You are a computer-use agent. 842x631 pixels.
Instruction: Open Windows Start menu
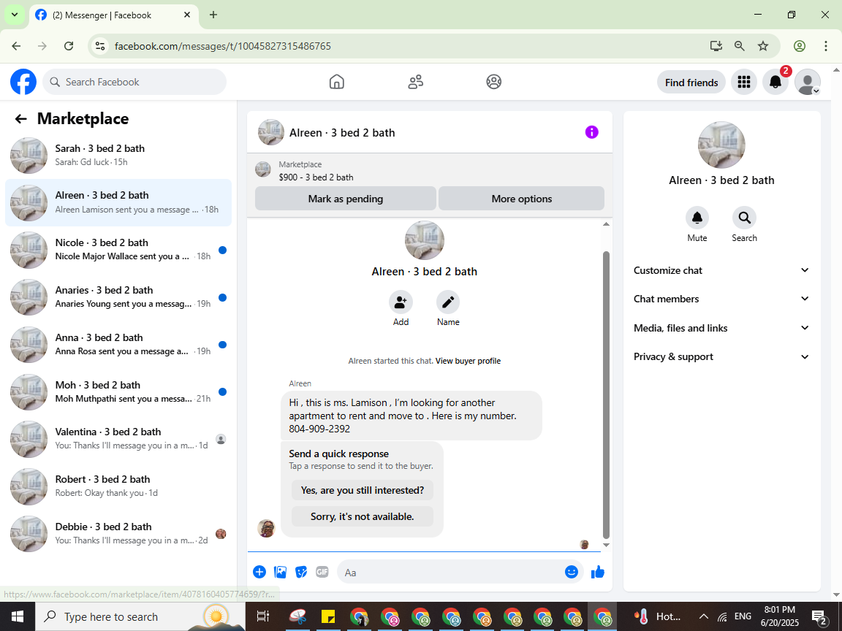point(18,616)
